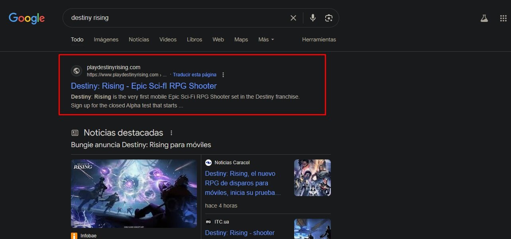Switch to the Noticias tab
Screen dimensions: 511x239
coord(139,40)
